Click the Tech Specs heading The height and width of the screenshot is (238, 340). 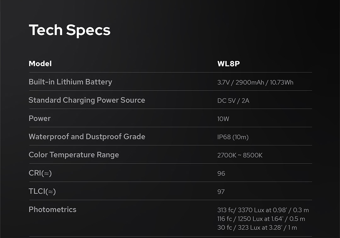click(x=70, y=30)
